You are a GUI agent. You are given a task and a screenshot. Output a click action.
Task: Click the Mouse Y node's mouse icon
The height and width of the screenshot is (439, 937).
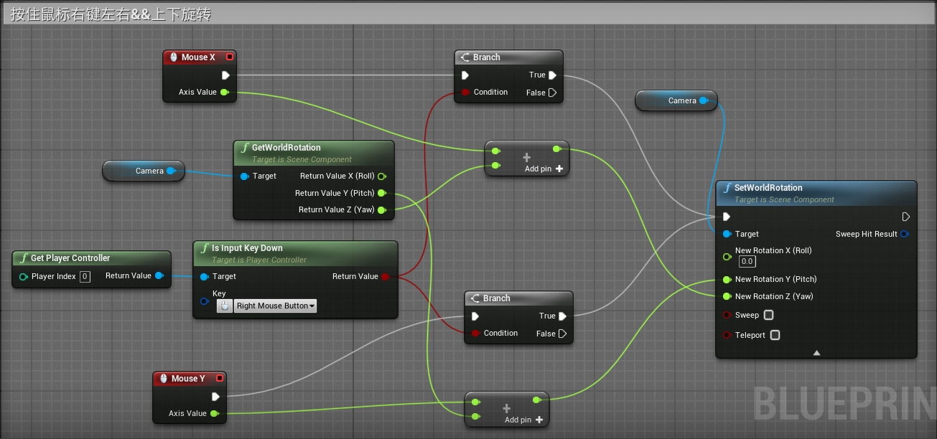[163, 379]
